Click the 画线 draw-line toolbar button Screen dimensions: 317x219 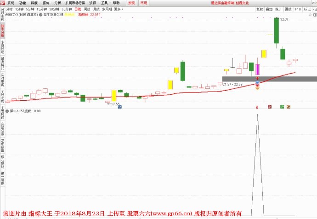[288, 9]
